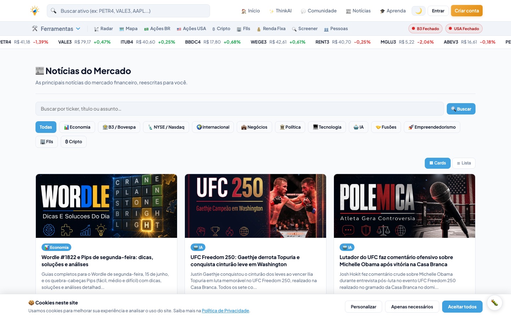This screenshot has height=319, width=511.
Task: Click the B3 Fechado status badge
Action: pyautogui.click(x=425, y=29)
